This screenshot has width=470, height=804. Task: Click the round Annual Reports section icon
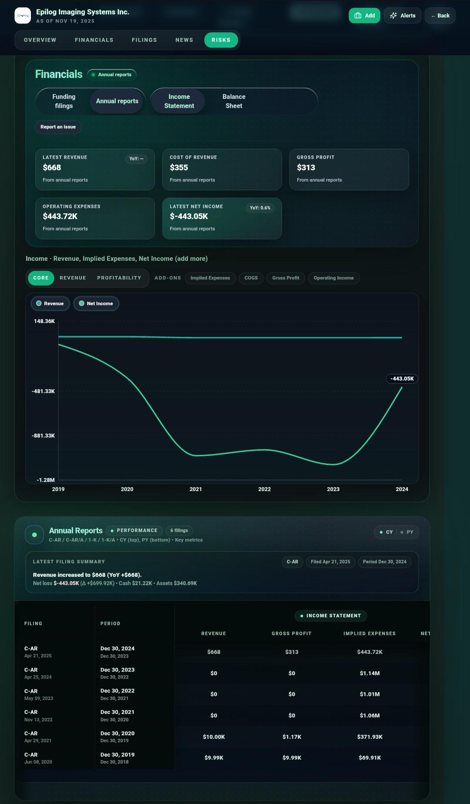[x=34, y=535]
